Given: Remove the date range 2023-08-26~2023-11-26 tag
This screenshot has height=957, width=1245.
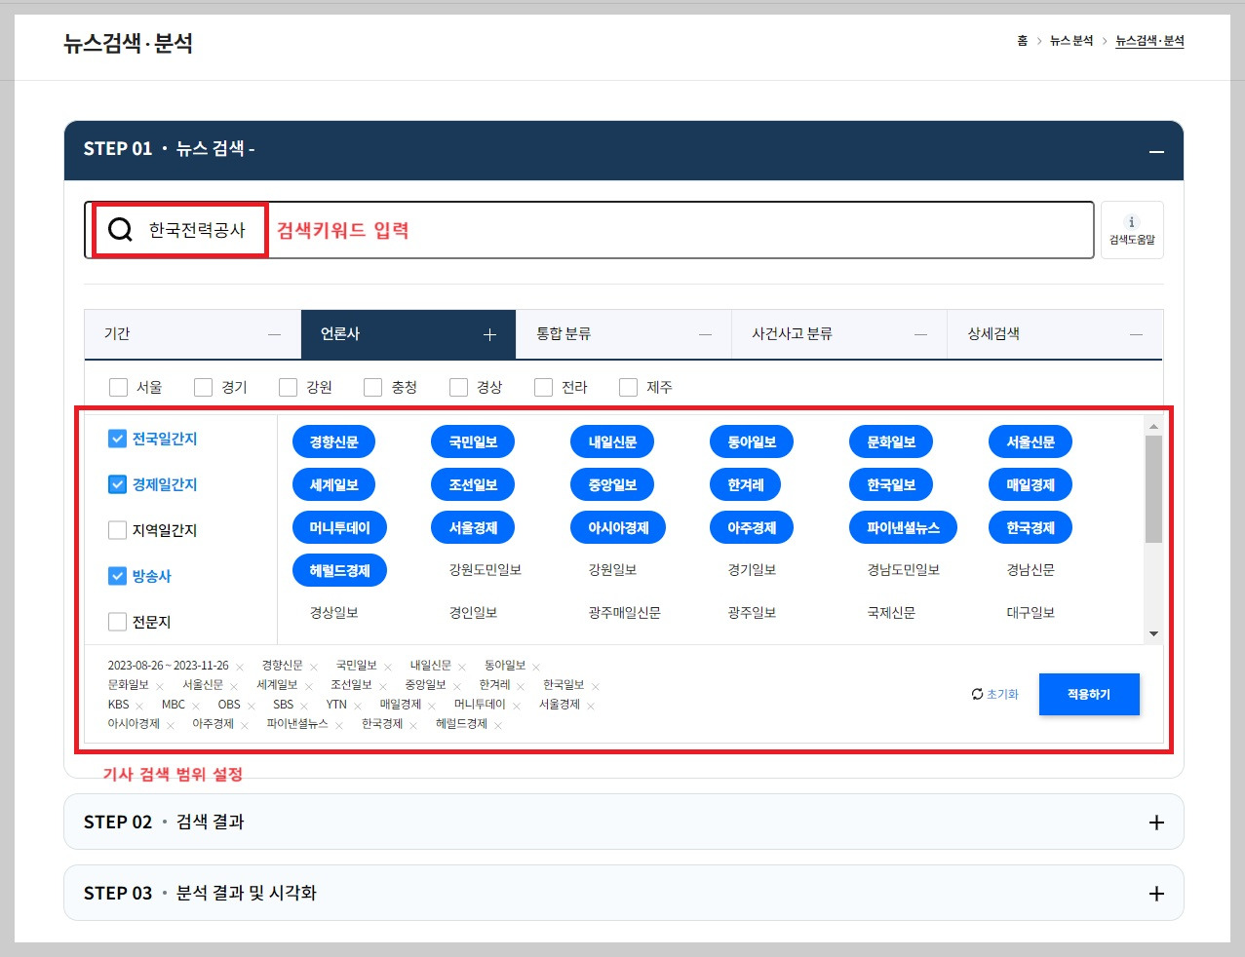Looking at the screenshot, I should point(240,668).
